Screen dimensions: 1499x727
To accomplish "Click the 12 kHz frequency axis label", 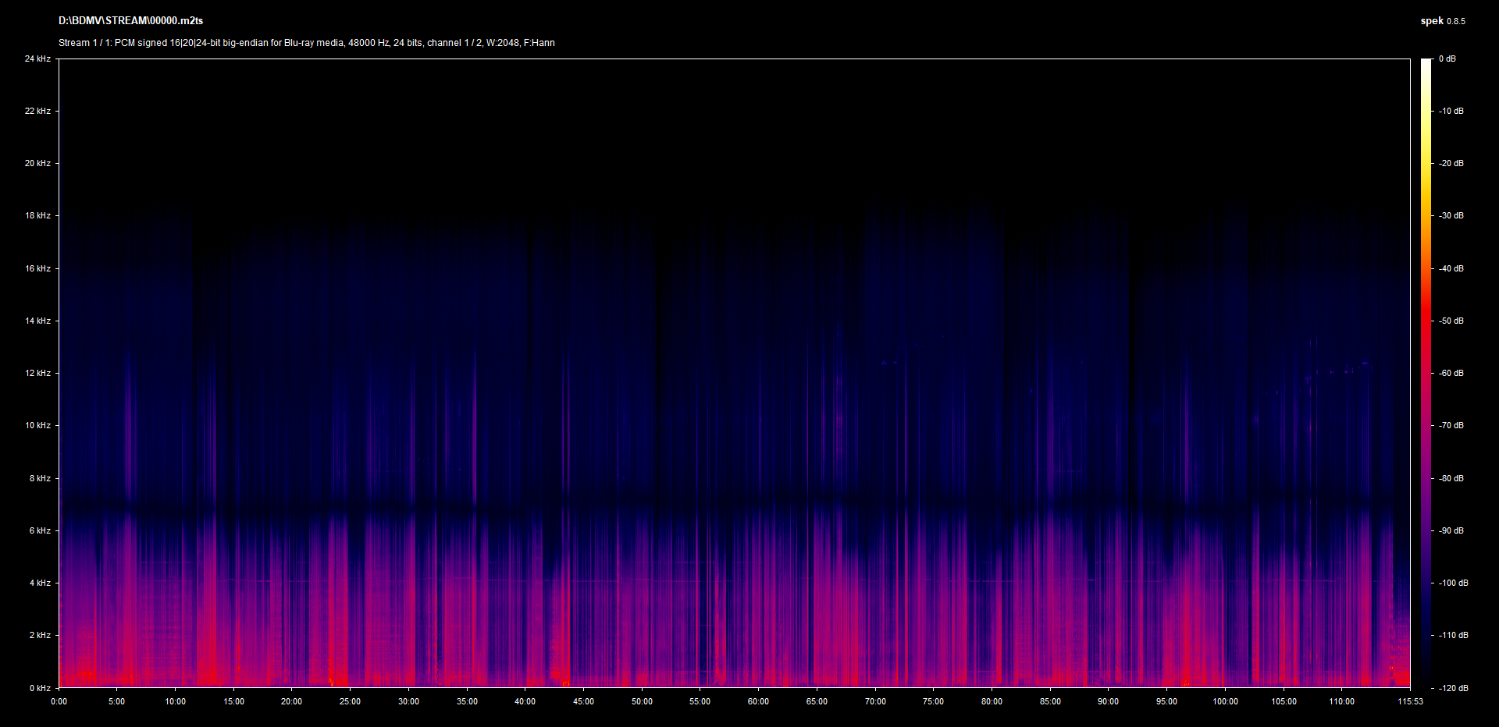I will click(x=37, y=373).
